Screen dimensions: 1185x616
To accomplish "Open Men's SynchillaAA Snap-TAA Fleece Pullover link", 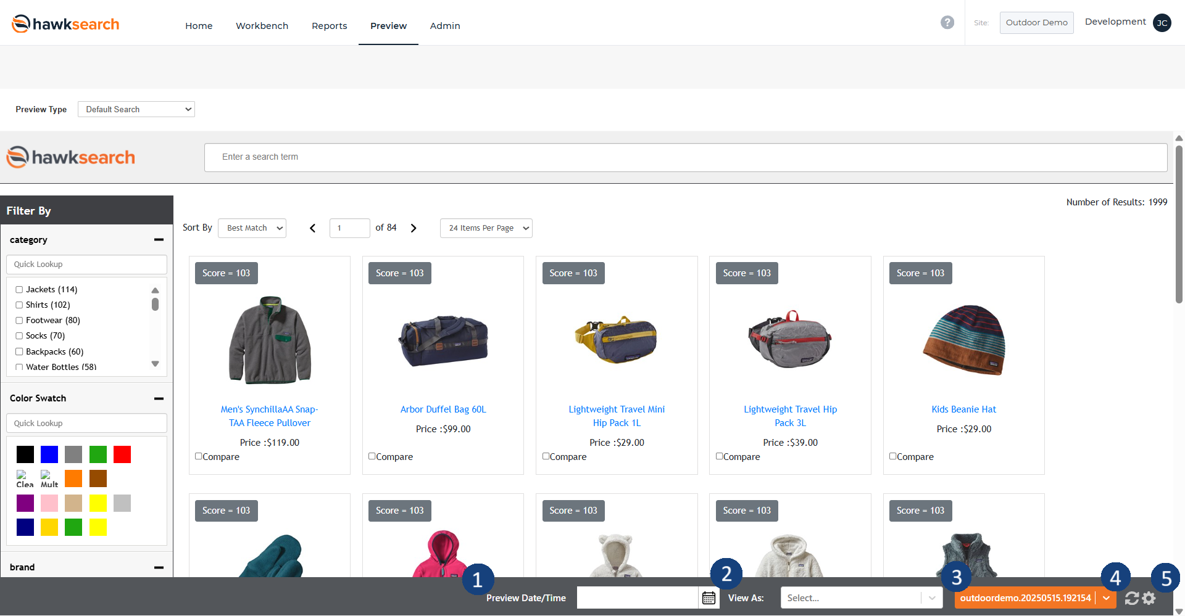I will pyautogui.click(x=270, y=416).
